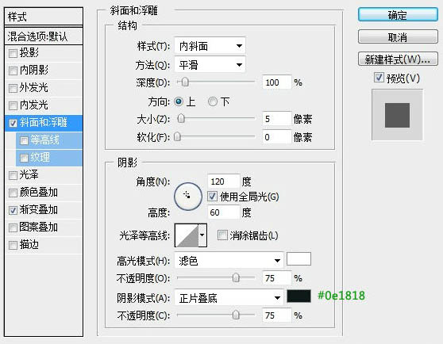Click the preview square thumbnail

pos(397,115)
